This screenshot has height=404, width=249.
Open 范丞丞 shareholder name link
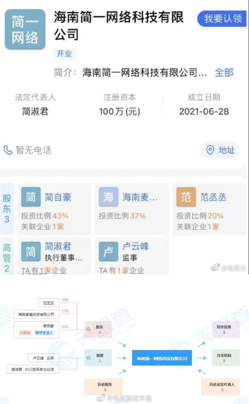[213, 197]
